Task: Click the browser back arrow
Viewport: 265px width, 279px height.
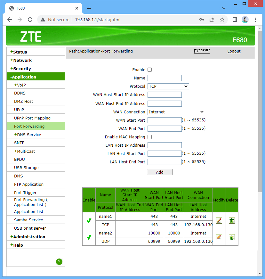Action: point(10,20)
